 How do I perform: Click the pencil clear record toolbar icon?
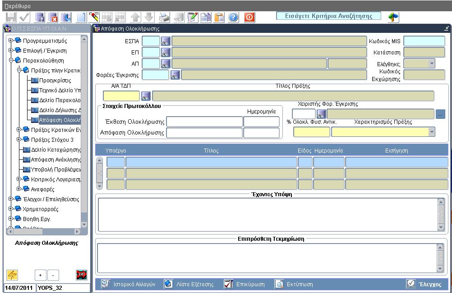pos(94,17)
